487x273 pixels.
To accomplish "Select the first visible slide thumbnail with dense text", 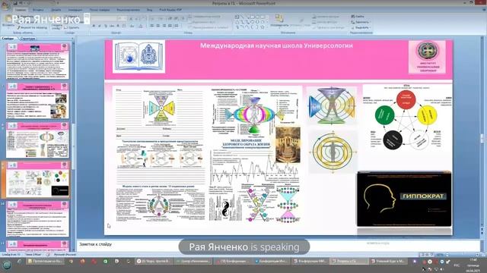I will (x=37, y=61).
